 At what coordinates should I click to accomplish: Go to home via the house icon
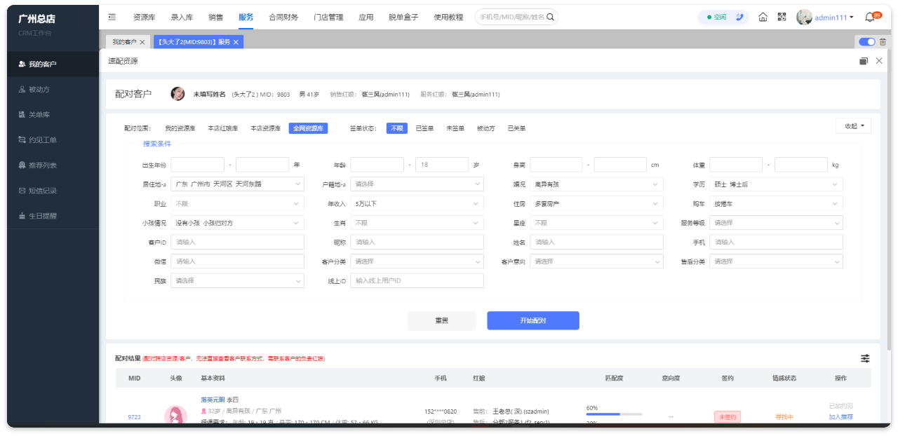pos(763,17)
